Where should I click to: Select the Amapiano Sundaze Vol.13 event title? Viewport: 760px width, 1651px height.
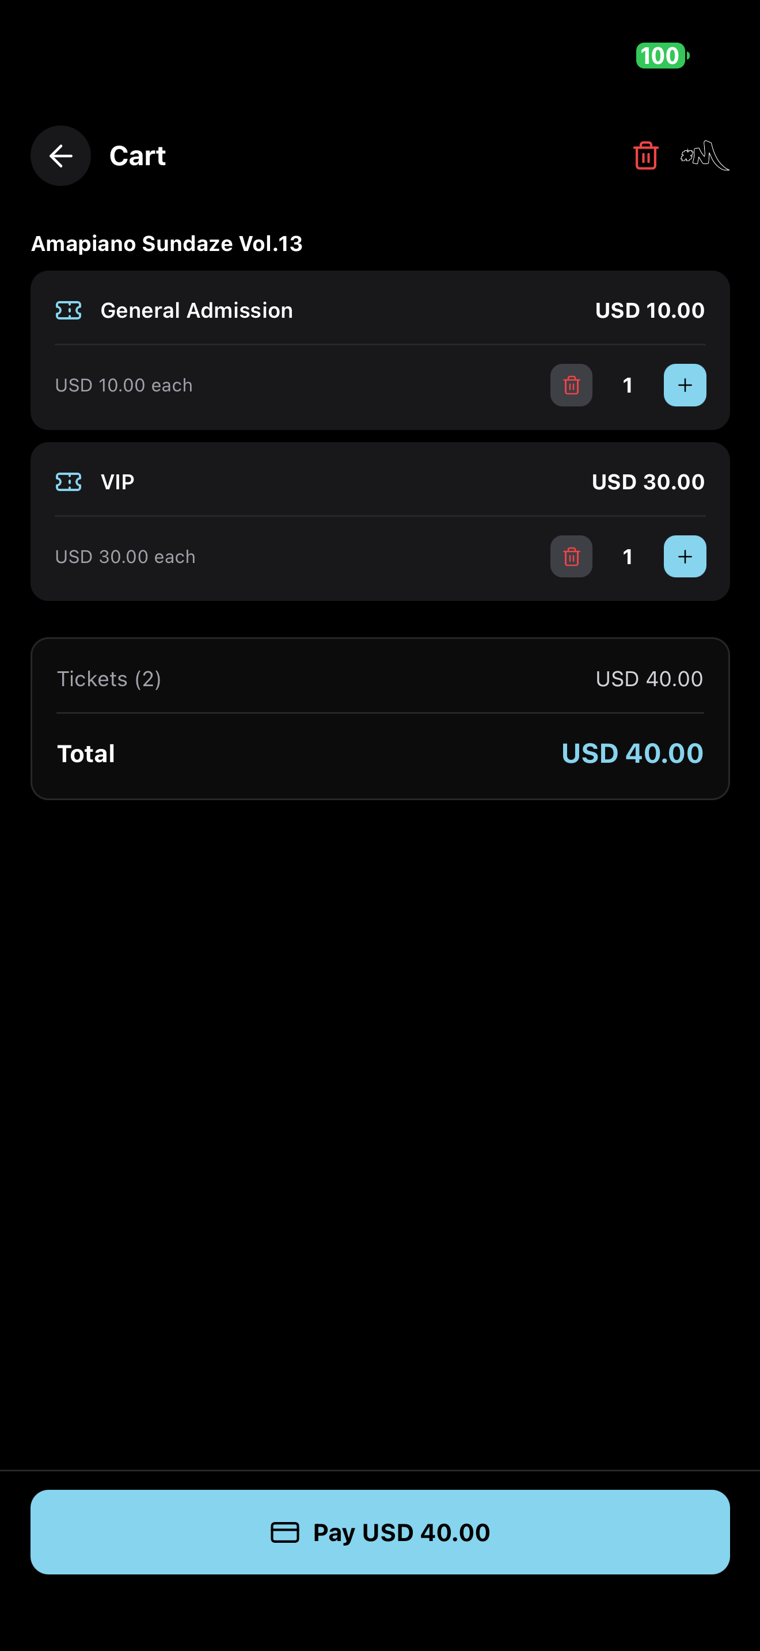[x=166, y=244]
